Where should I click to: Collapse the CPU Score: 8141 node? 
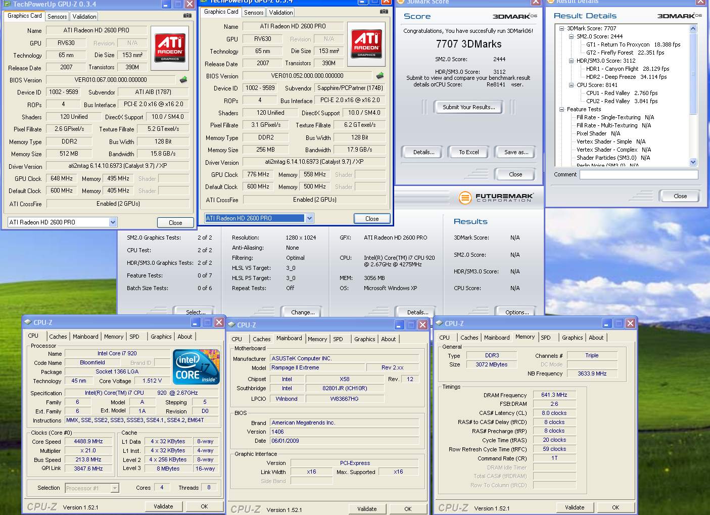coord(572,85)
